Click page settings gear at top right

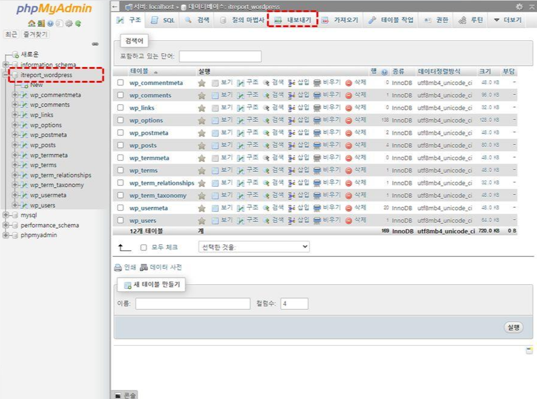(x=520, y=7)
